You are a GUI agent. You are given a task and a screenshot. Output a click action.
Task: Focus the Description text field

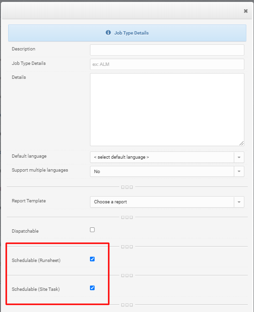pyautogui.click(x=167, y=50)
